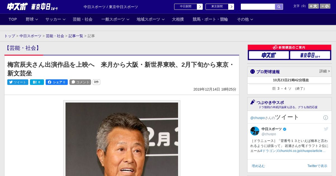Image resolution: width=336 pixels, height=176 pixels.
Task: Focus the header search input field
Action: point(258,7)
